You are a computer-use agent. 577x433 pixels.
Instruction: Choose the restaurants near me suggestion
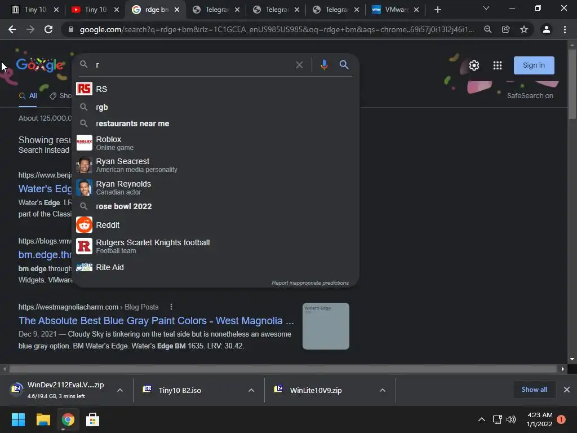click(216, 123)
